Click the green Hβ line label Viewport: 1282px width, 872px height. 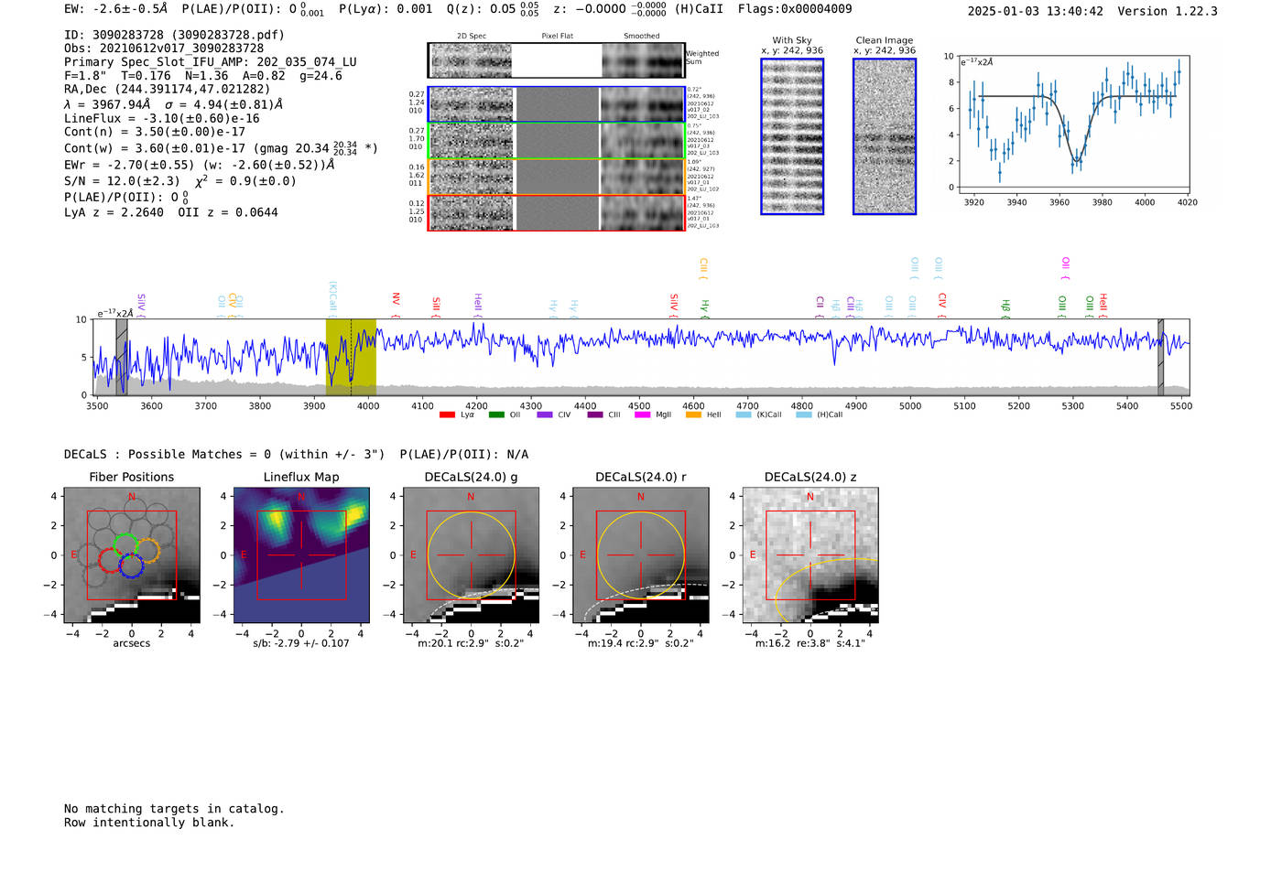point(1005,308)
